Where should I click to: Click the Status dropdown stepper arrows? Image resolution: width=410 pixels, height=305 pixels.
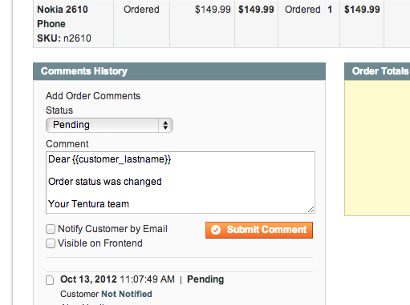[x=165, y=125]
